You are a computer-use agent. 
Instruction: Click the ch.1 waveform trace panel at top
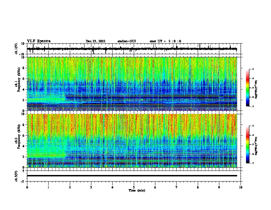(134, 49)
